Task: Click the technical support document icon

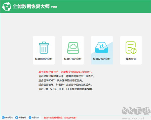Action: 131,47
